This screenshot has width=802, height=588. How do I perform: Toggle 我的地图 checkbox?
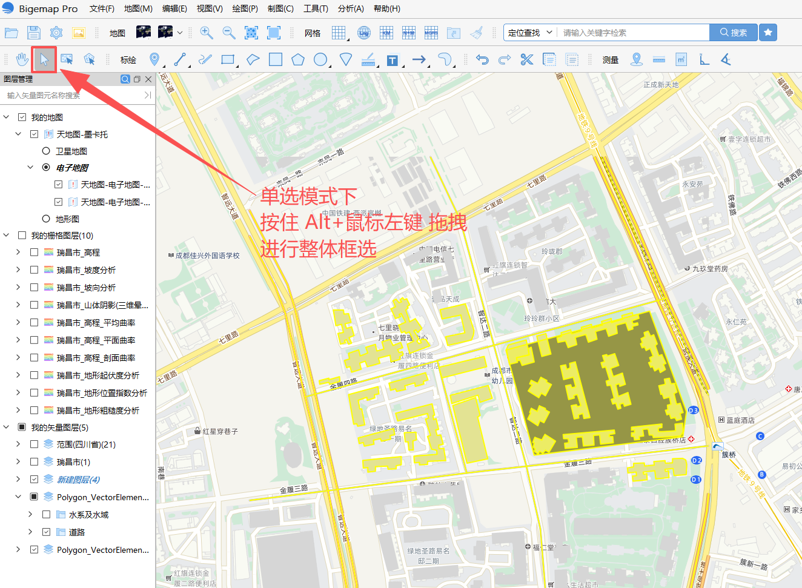click(22, 117)
